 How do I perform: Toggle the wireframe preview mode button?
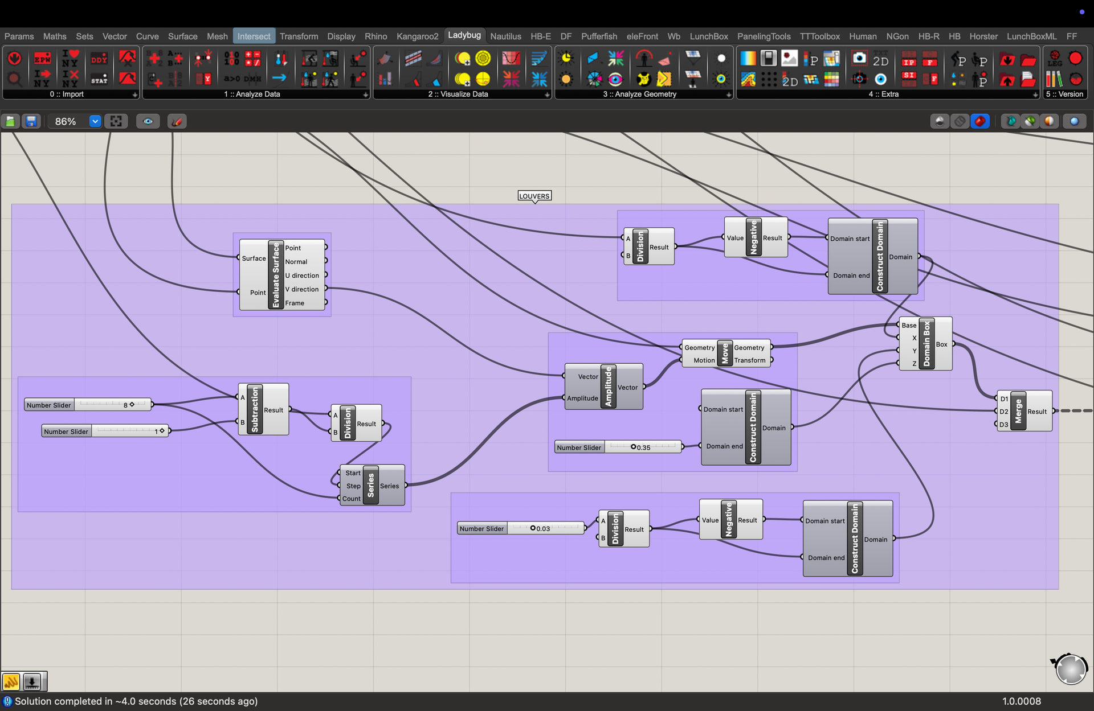point(960,121)
